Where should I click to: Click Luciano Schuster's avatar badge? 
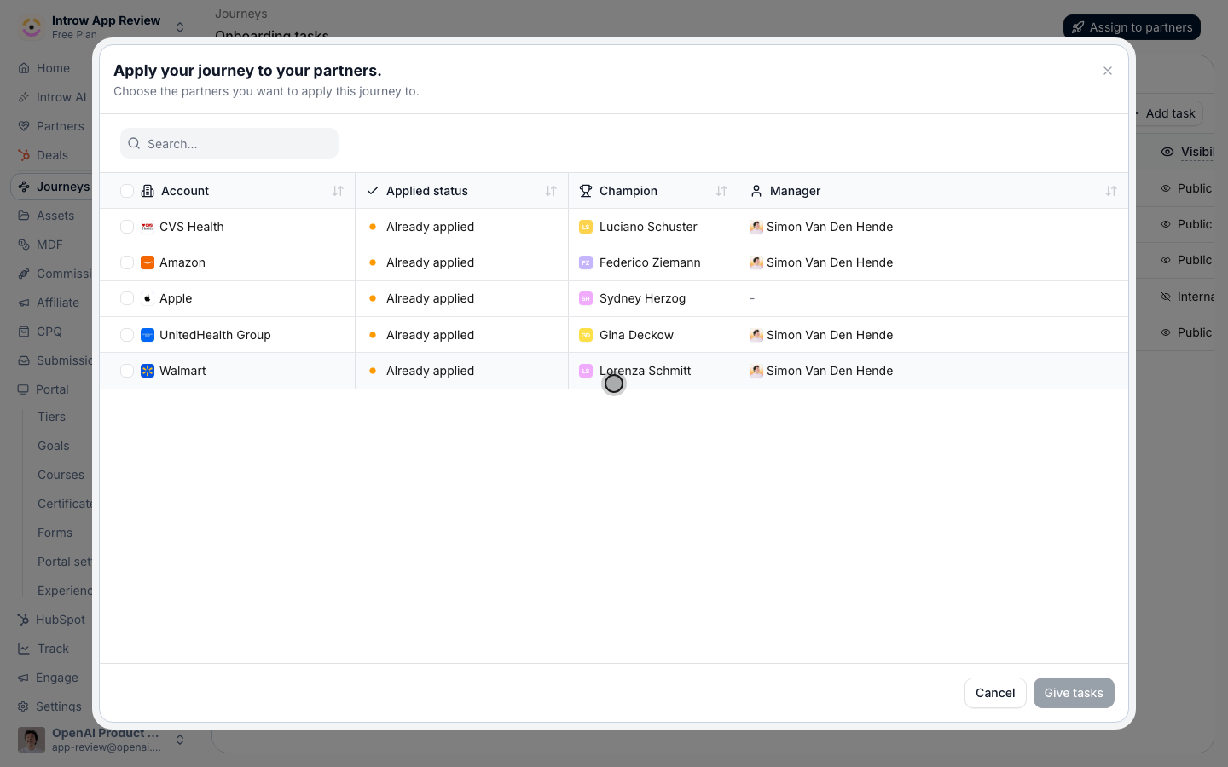[x=586, y=227]
